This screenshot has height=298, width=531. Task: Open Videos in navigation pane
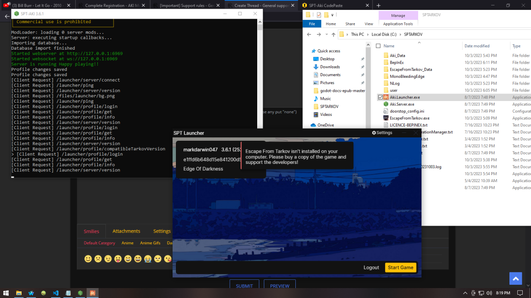[326, 114]
